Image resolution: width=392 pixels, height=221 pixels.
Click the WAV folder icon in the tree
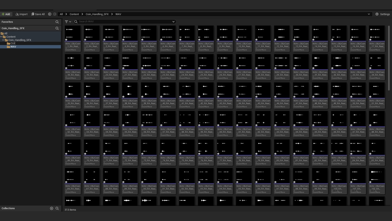[8, 47]
